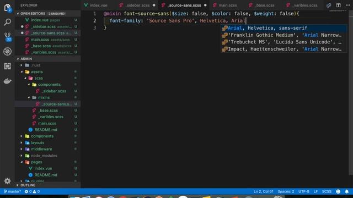Click the editor vertical scrollbar
Screen dimensions: 353x198
[351, 92]
